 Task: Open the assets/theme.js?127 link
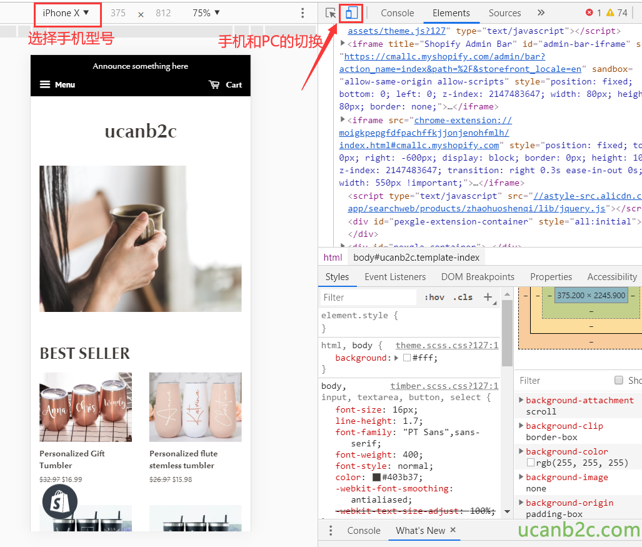point(396,31)
